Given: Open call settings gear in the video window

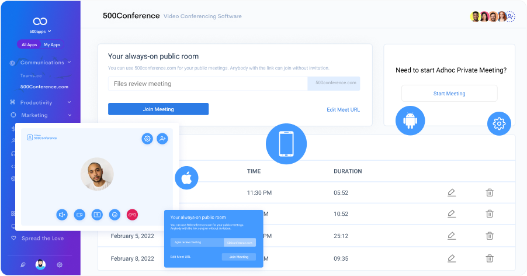Looking at the screenshot, I should [147, 139].
